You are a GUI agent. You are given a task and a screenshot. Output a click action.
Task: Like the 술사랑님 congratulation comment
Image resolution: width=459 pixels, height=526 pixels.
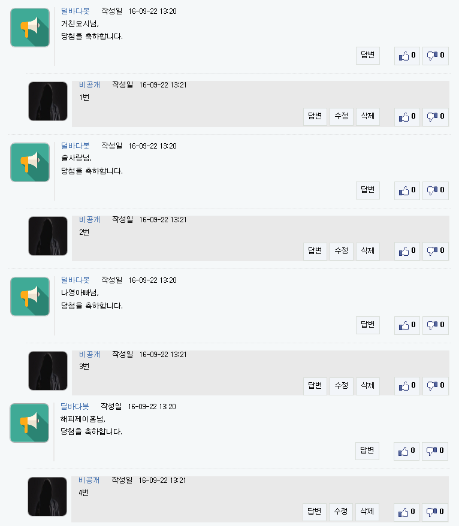point(407,191)
